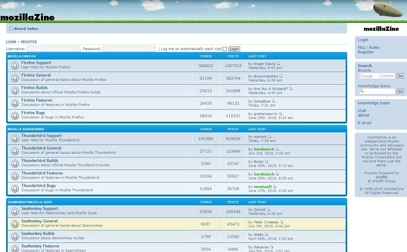The height and width of the screenshot is (252, 407).
Task: Click the SeaMonkey Builds forum icon
Action: (15, 236)
